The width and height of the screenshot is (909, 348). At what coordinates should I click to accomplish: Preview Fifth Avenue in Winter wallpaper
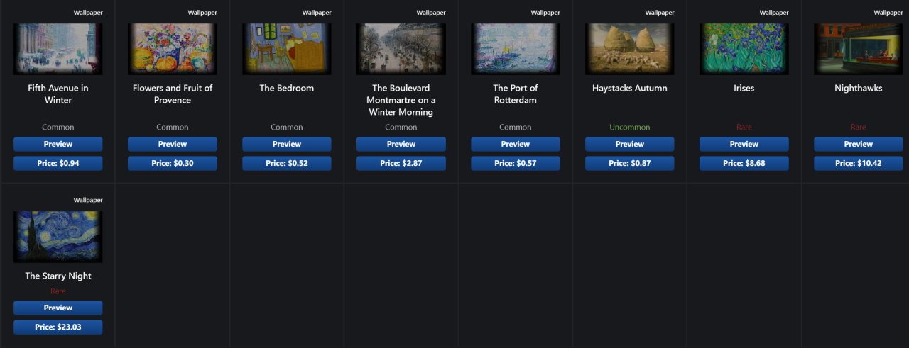[58, 144]
